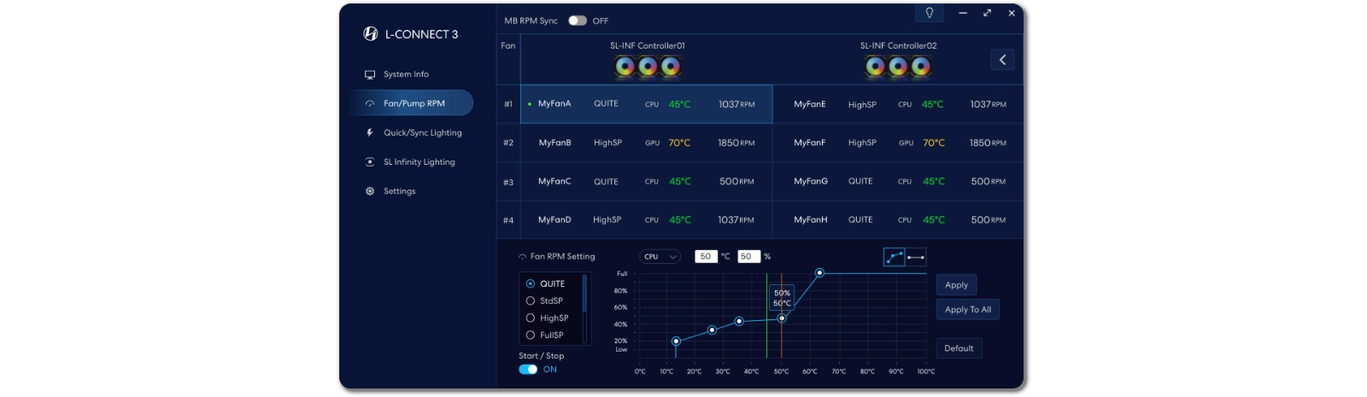This screenshot has width=1367, height=397.
Task: Select the curve graph mode icon
Action: (894, 257)
